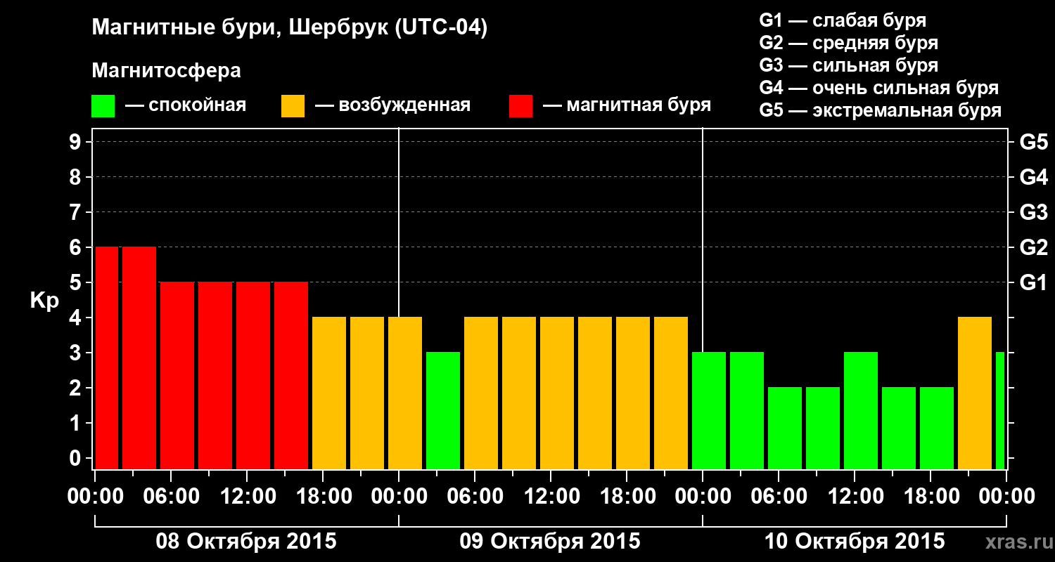Image resolution: width=1055 pixels, height=562 pixels.
Task: Click the Kp axis value 7
Action: pyautogui.click(x=77, y=212)
